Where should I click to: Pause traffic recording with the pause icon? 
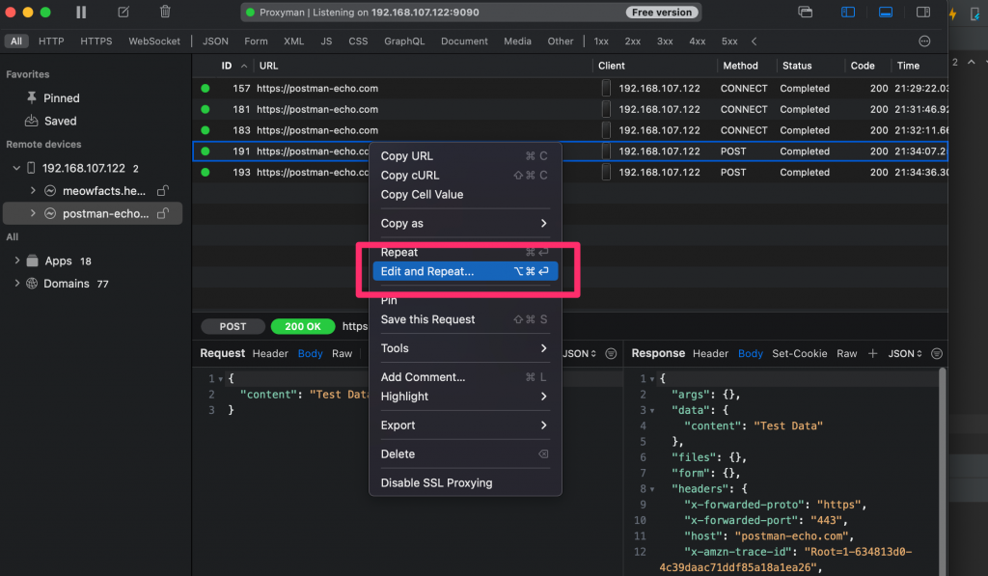81,13
